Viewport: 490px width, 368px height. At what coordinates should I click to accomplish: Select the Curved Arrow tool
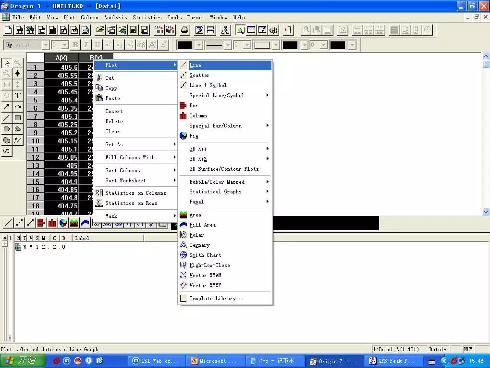[18, 107]
